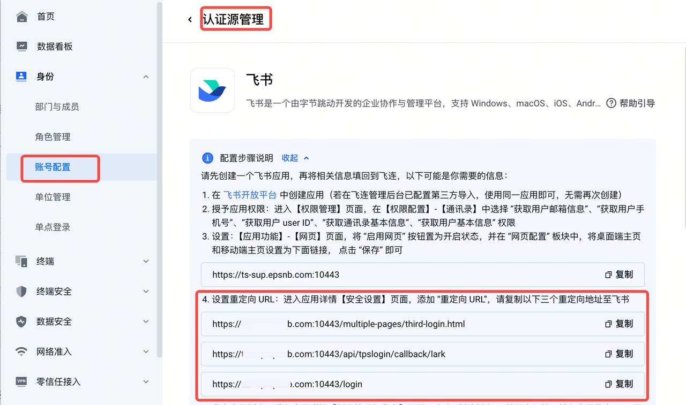This screenshot has height=405, width=686.
Task: Copy the third-login.html redirect URL
Action: 619,324
